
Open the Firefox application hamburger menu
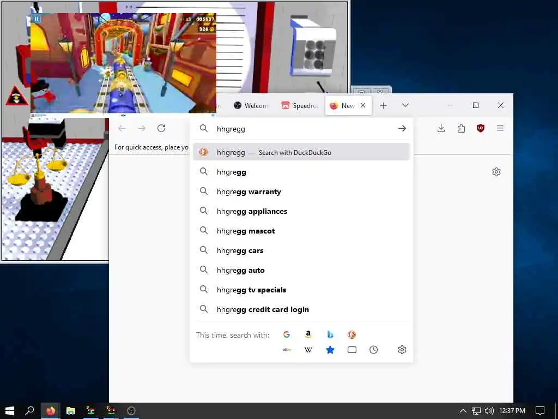tap(500, 128)
